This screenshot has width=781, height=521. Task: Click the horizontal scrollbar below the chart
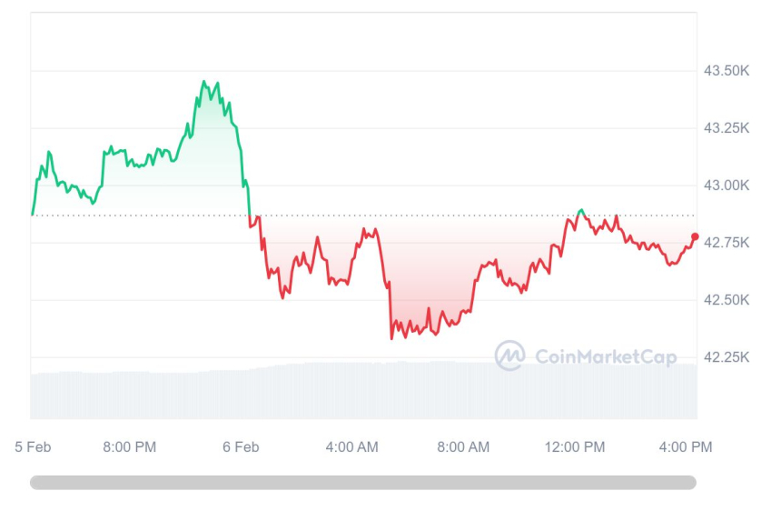click(x=362, y=483)
